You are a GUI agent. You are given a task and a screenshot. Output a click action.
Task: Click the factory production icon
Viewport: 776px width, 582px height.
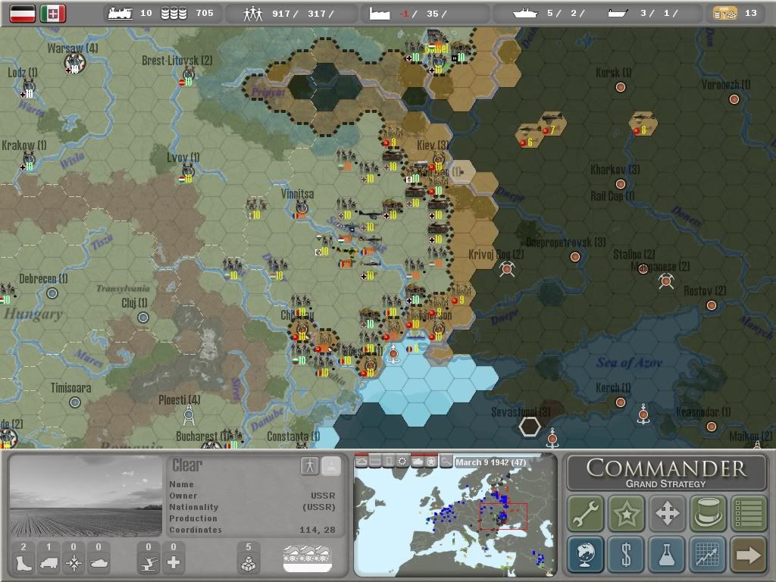380,14
